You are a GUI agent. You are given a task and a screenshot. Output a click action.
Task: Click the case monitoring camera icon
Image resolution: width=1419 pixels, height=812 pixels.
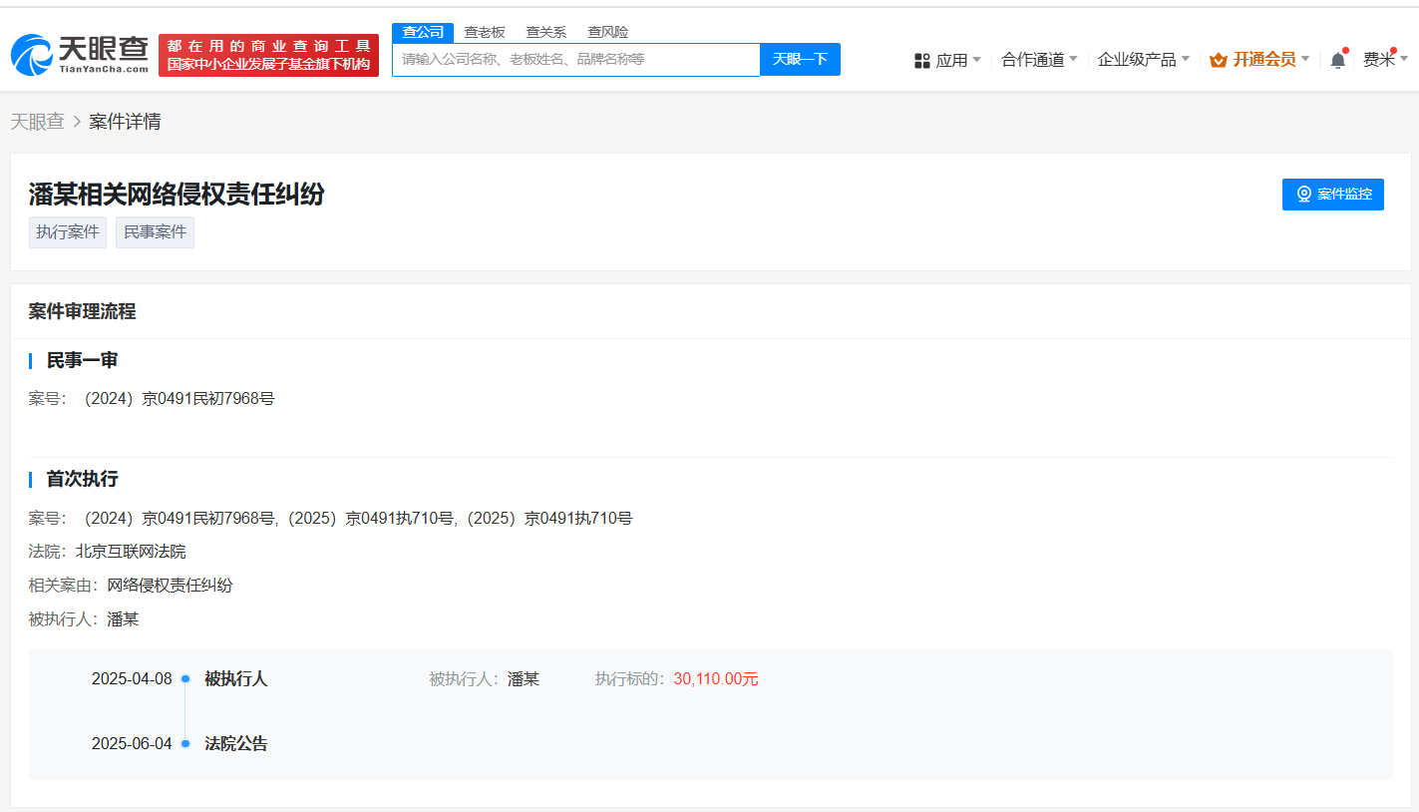pos(1303,195)
